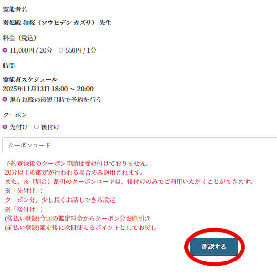Click the 料金（税込） section label
Image resolution: width=277 pixels, height=272 pixels.
20,38
